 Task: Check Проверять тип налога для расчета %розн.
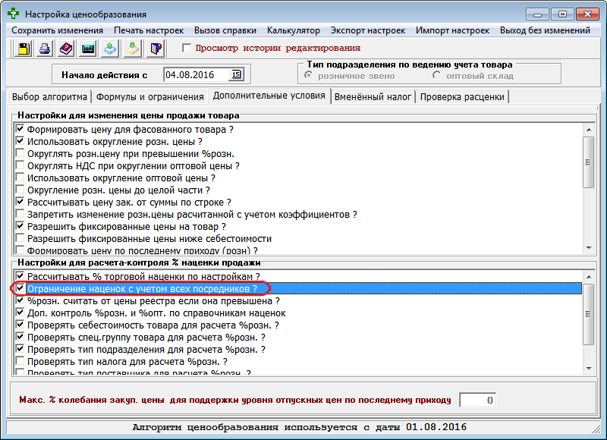tap(20, 362)
